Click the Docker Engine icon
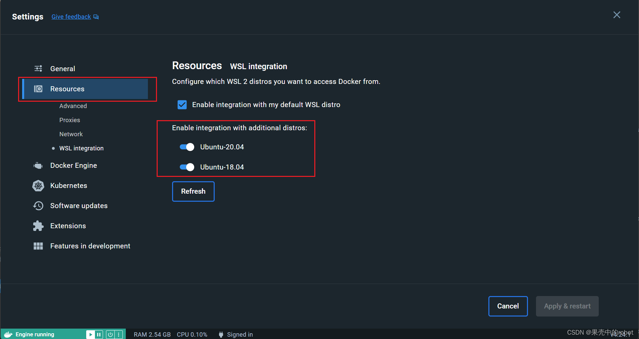This screenshot has height=339, width=639. click(x=38, y=165)
